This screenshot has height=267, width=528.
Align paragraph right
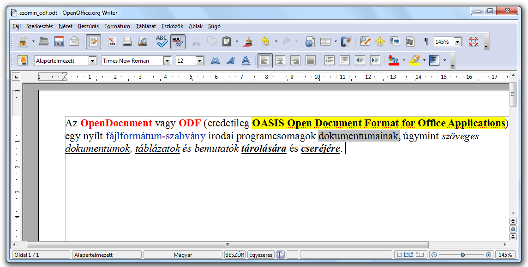point(295,60)
